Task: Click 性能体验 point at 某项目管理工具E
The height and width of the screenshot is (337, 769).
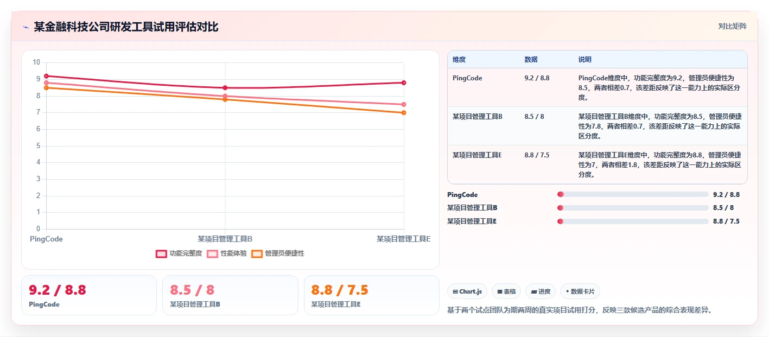Action: (x=404, y=104)
